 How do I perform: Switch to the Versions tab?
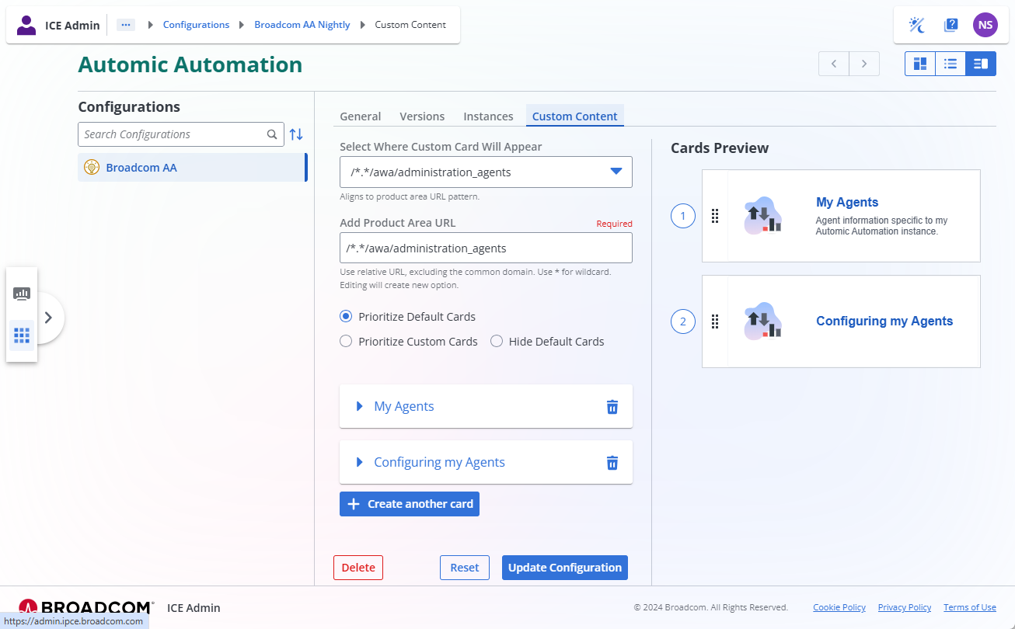(422, 116)
